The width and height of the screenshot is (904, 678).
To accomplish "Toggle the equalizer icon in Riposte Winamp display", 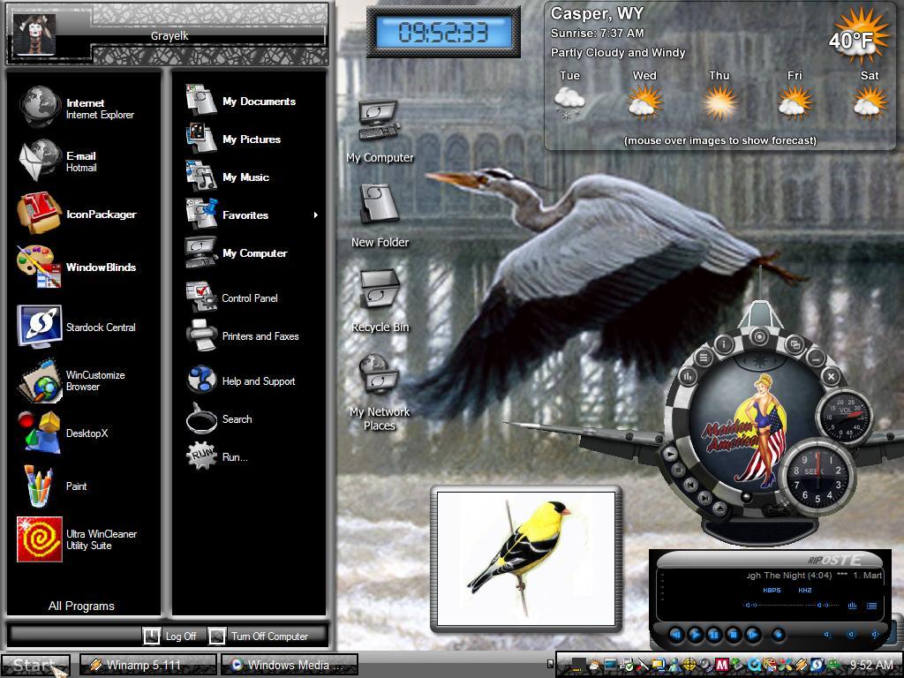I will 852,606.
